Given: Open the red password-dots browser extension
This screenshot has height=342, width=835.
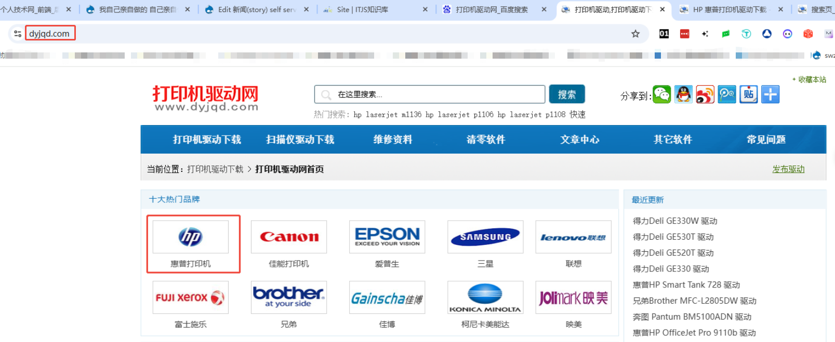Looking at the screenshot, I should pyautogui.click(x=685, y=34).
